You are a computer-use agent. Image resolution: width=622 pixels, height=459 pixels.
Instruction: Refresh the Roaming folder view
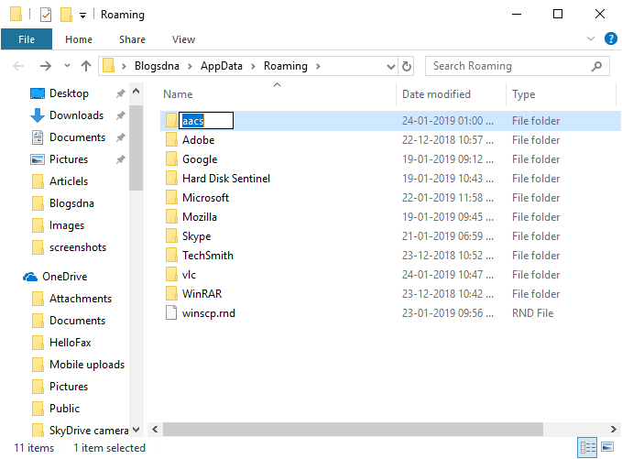pos(407,66)
